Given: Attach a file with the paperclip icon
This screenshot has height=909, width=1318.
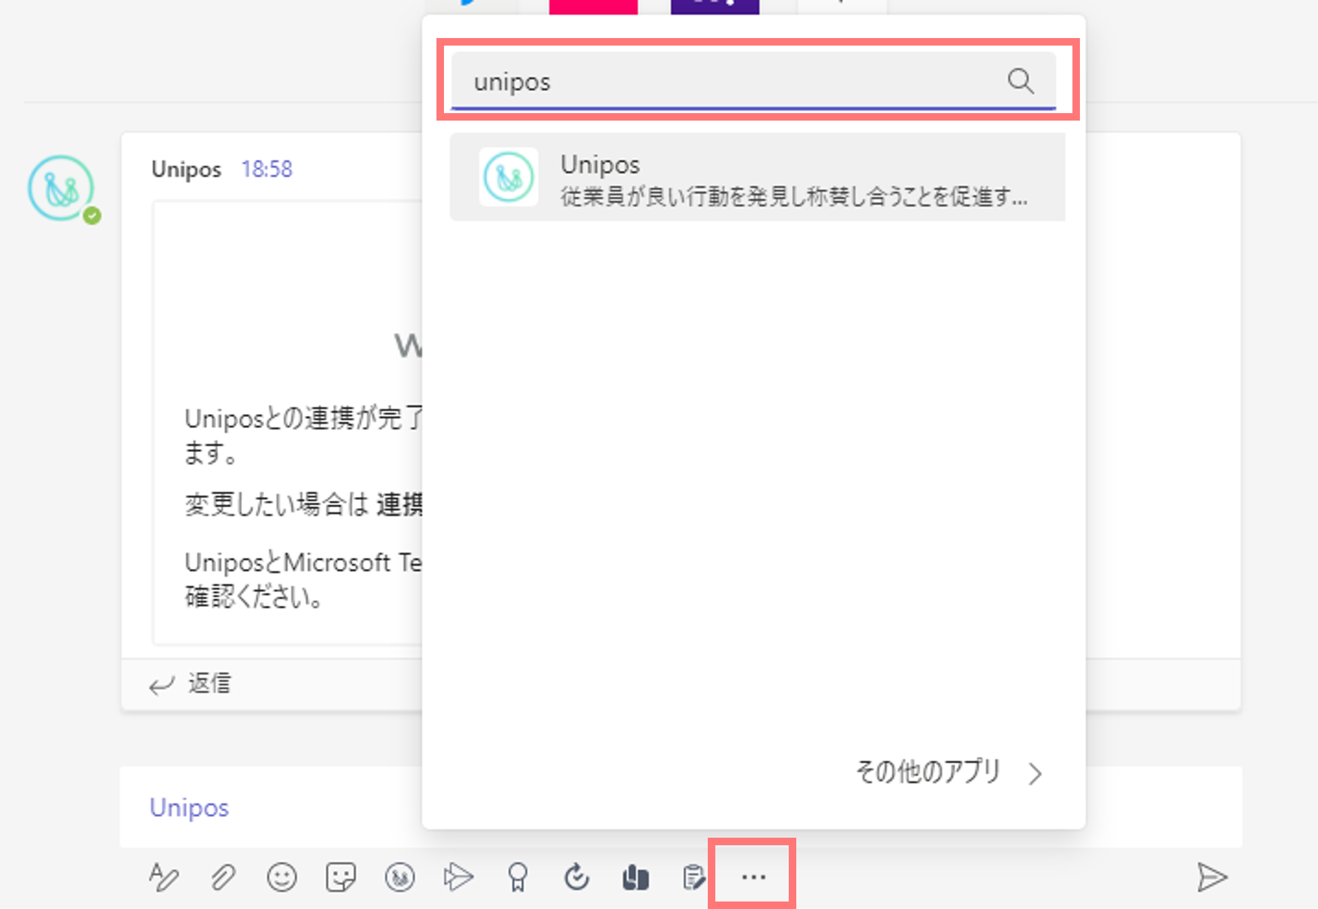Looking at the screenshot, I should [223, 877].
